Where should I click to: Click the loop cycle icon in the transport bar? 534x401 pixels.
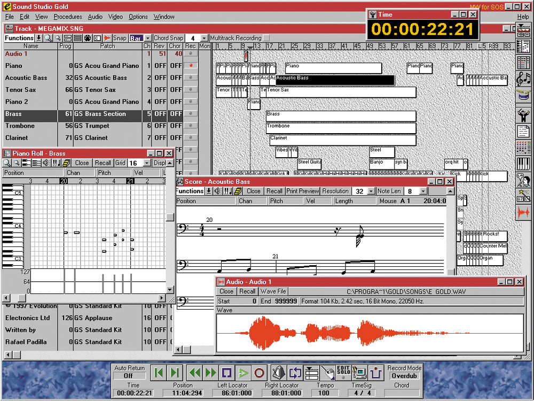tap(295, 373)
